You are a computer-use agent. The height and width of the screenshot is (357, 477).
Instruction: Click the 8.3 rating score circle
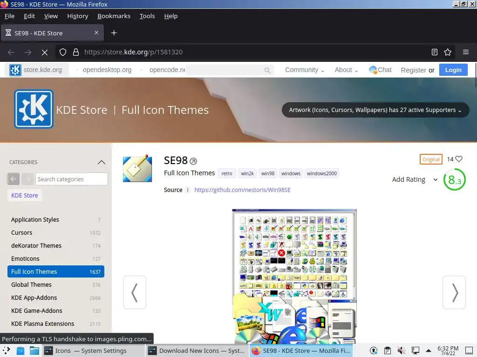[x=455, y=180]
